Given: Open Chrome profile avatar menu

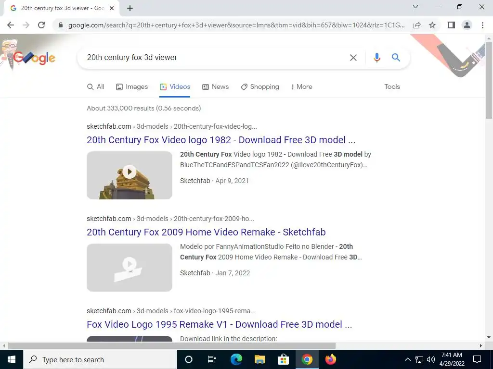Looking at the screenshot, I should (467, 25).
